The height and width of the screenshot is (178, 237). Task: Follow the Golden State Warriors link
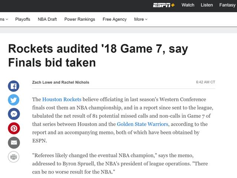point(143,124)
